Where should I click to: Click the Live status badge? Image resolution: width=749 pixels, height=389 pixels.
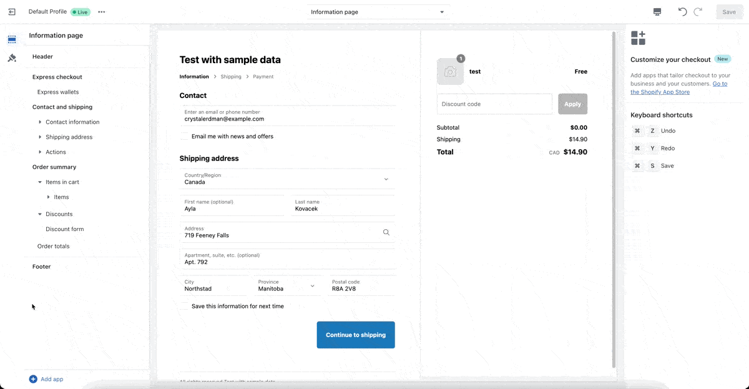point(80,12)
